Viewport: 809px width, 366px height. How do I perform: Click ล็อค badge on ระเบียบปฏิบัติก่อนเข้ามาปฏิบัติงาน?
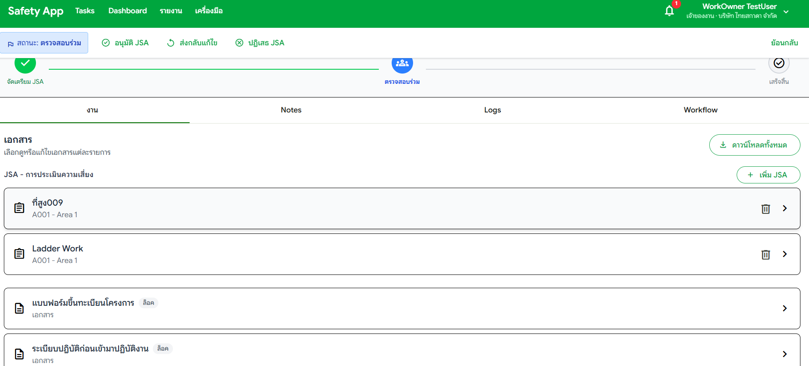coord(163,348)
